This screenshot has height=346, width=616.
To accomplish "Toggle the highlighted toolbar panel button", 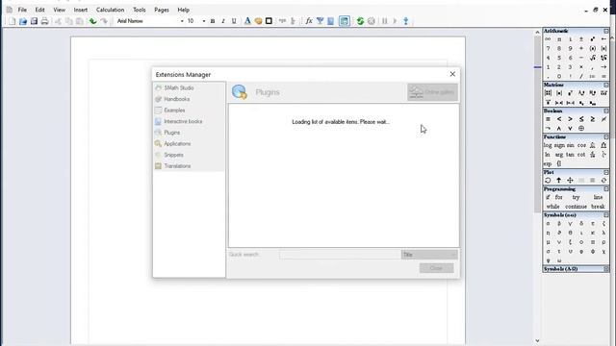I will pos(345,21).
